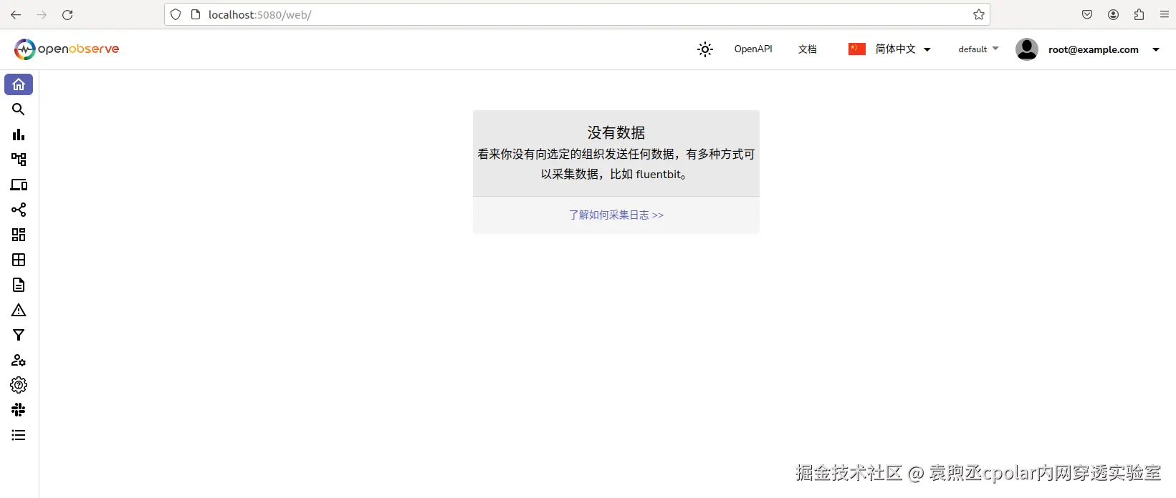Open the browser hamburger menu
The width and height of the screenshot is (1176, 498).
pyautogui.click(x=1165, y=14)
